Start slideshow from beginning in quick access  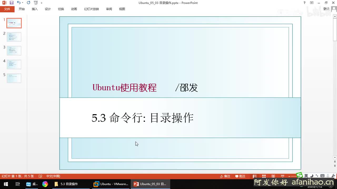coord(36,3)
